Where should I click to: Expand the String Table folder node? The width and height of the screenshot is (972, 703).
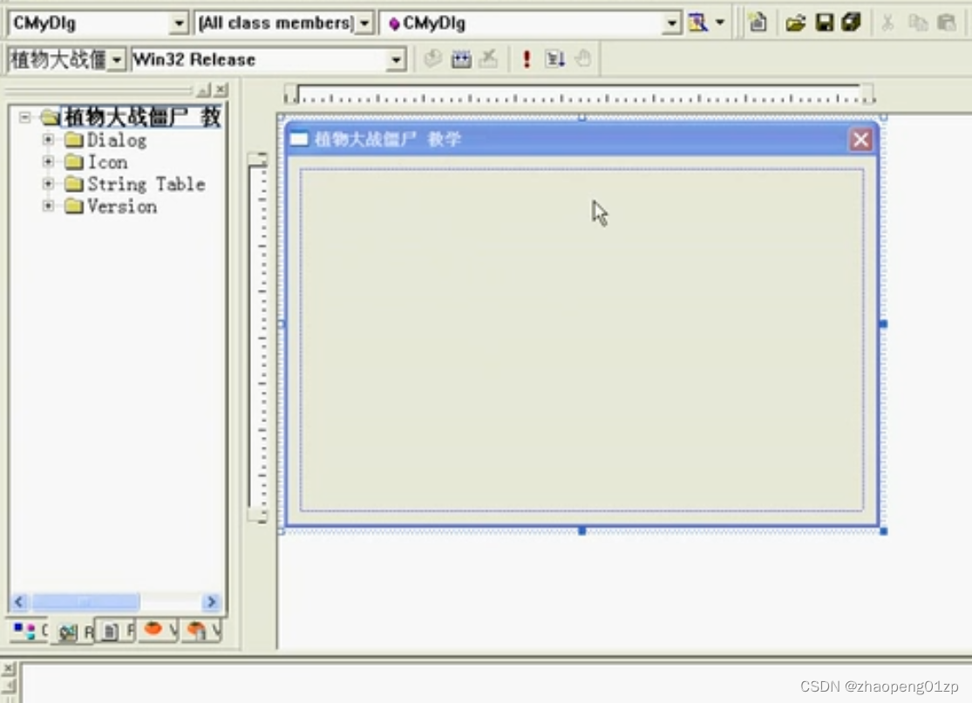(x=48, y=184)
